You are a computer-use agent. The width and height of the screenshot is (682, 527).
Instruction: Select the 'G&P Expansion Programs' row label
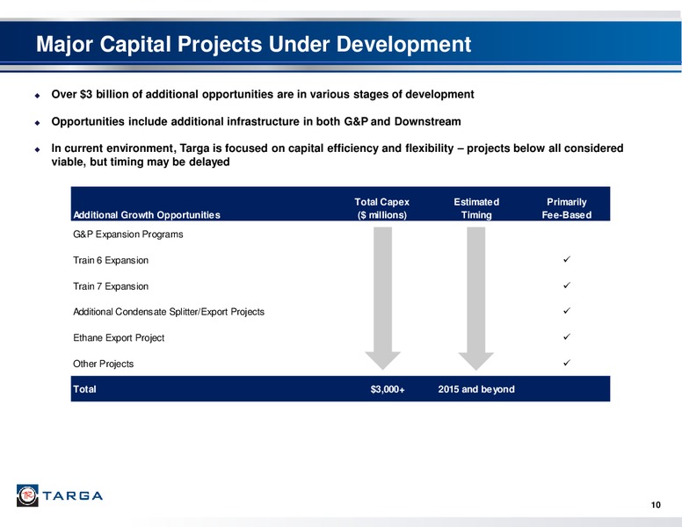tap(128, 235)
